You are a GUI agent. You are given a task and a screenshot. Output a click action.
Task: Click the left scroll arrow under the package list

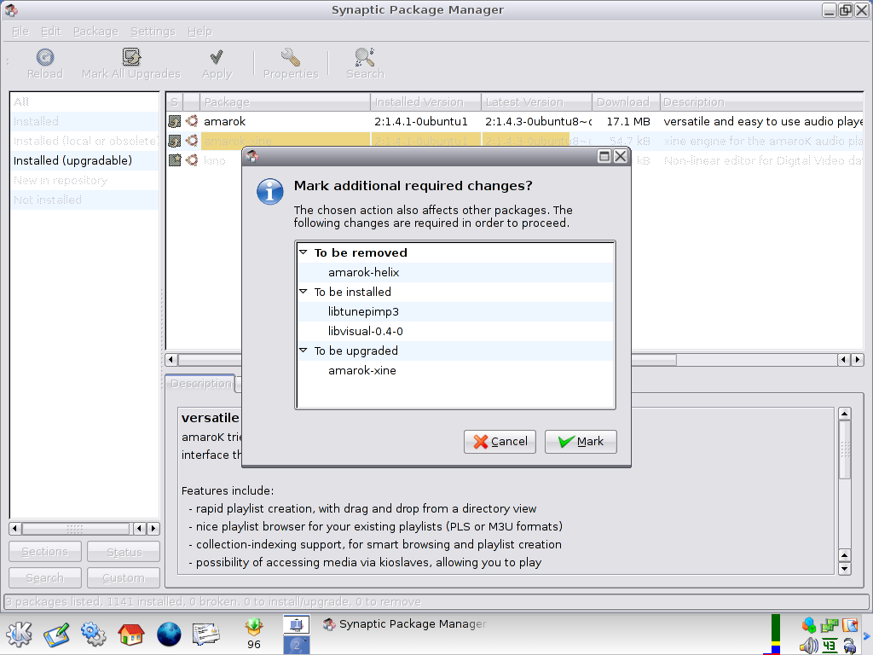[171, 360]
